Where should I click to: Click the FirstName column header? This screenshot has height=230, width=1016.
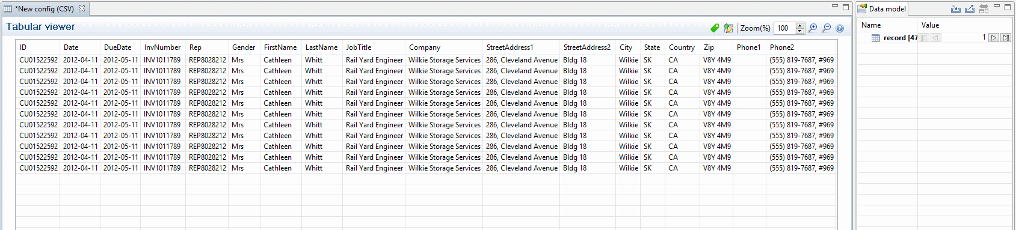pyautogui.click(x=281, y=47)
